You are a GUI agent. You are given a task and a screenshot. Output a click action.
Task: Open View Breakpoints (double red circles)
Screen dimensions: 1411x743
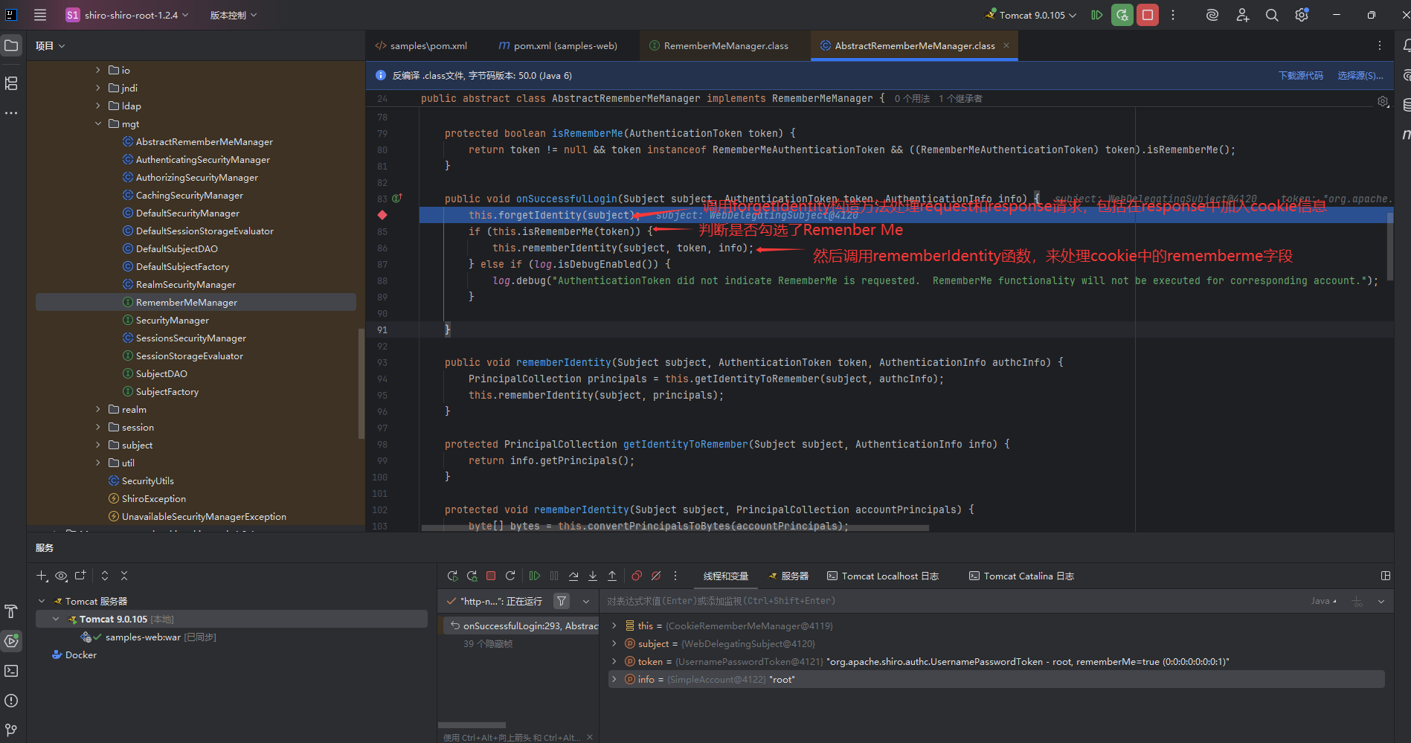637,576
